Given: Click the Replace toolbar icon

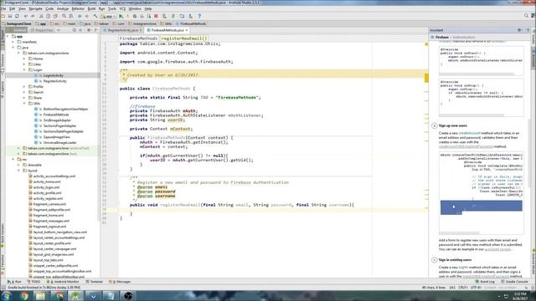Looking at the screenshot, I should [x=71, y=16].
